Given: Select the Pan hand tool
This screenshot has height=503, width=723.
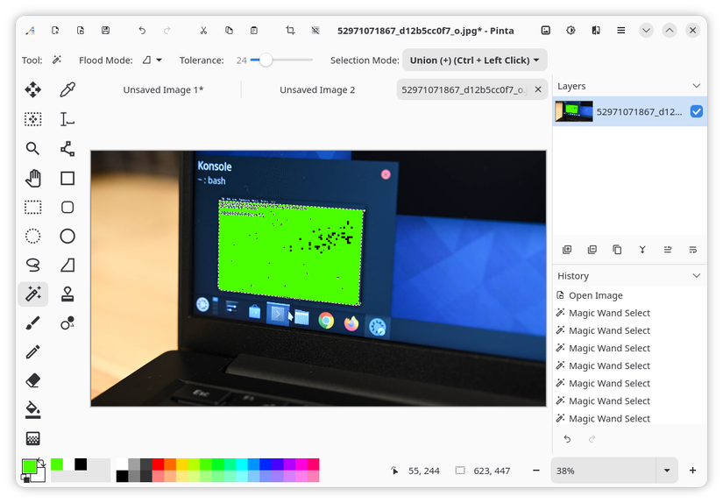Looking at the screenshot, I should (x=32, y=178).
